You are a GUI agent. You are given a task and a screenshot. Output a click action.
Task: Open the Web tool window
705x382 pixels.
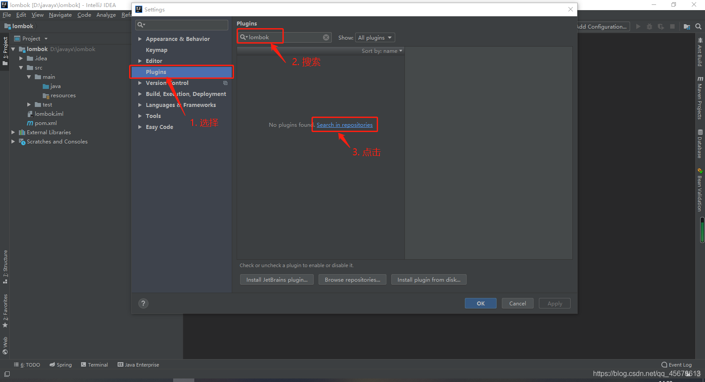tap(5, 345)
